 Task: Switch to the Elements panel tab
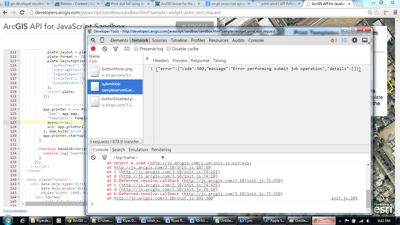(x=119, y=40)
